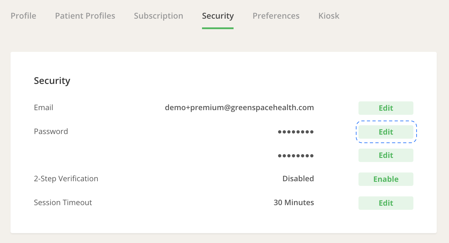Click the 2-Step Verification label
The image size is (449, 243).
click(x=66, y=179)
